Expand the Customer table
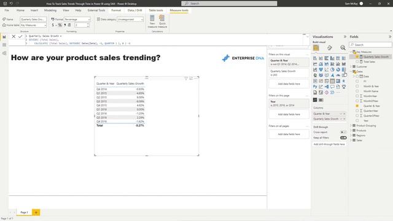393x221 pixels. [x=351, y=67]
